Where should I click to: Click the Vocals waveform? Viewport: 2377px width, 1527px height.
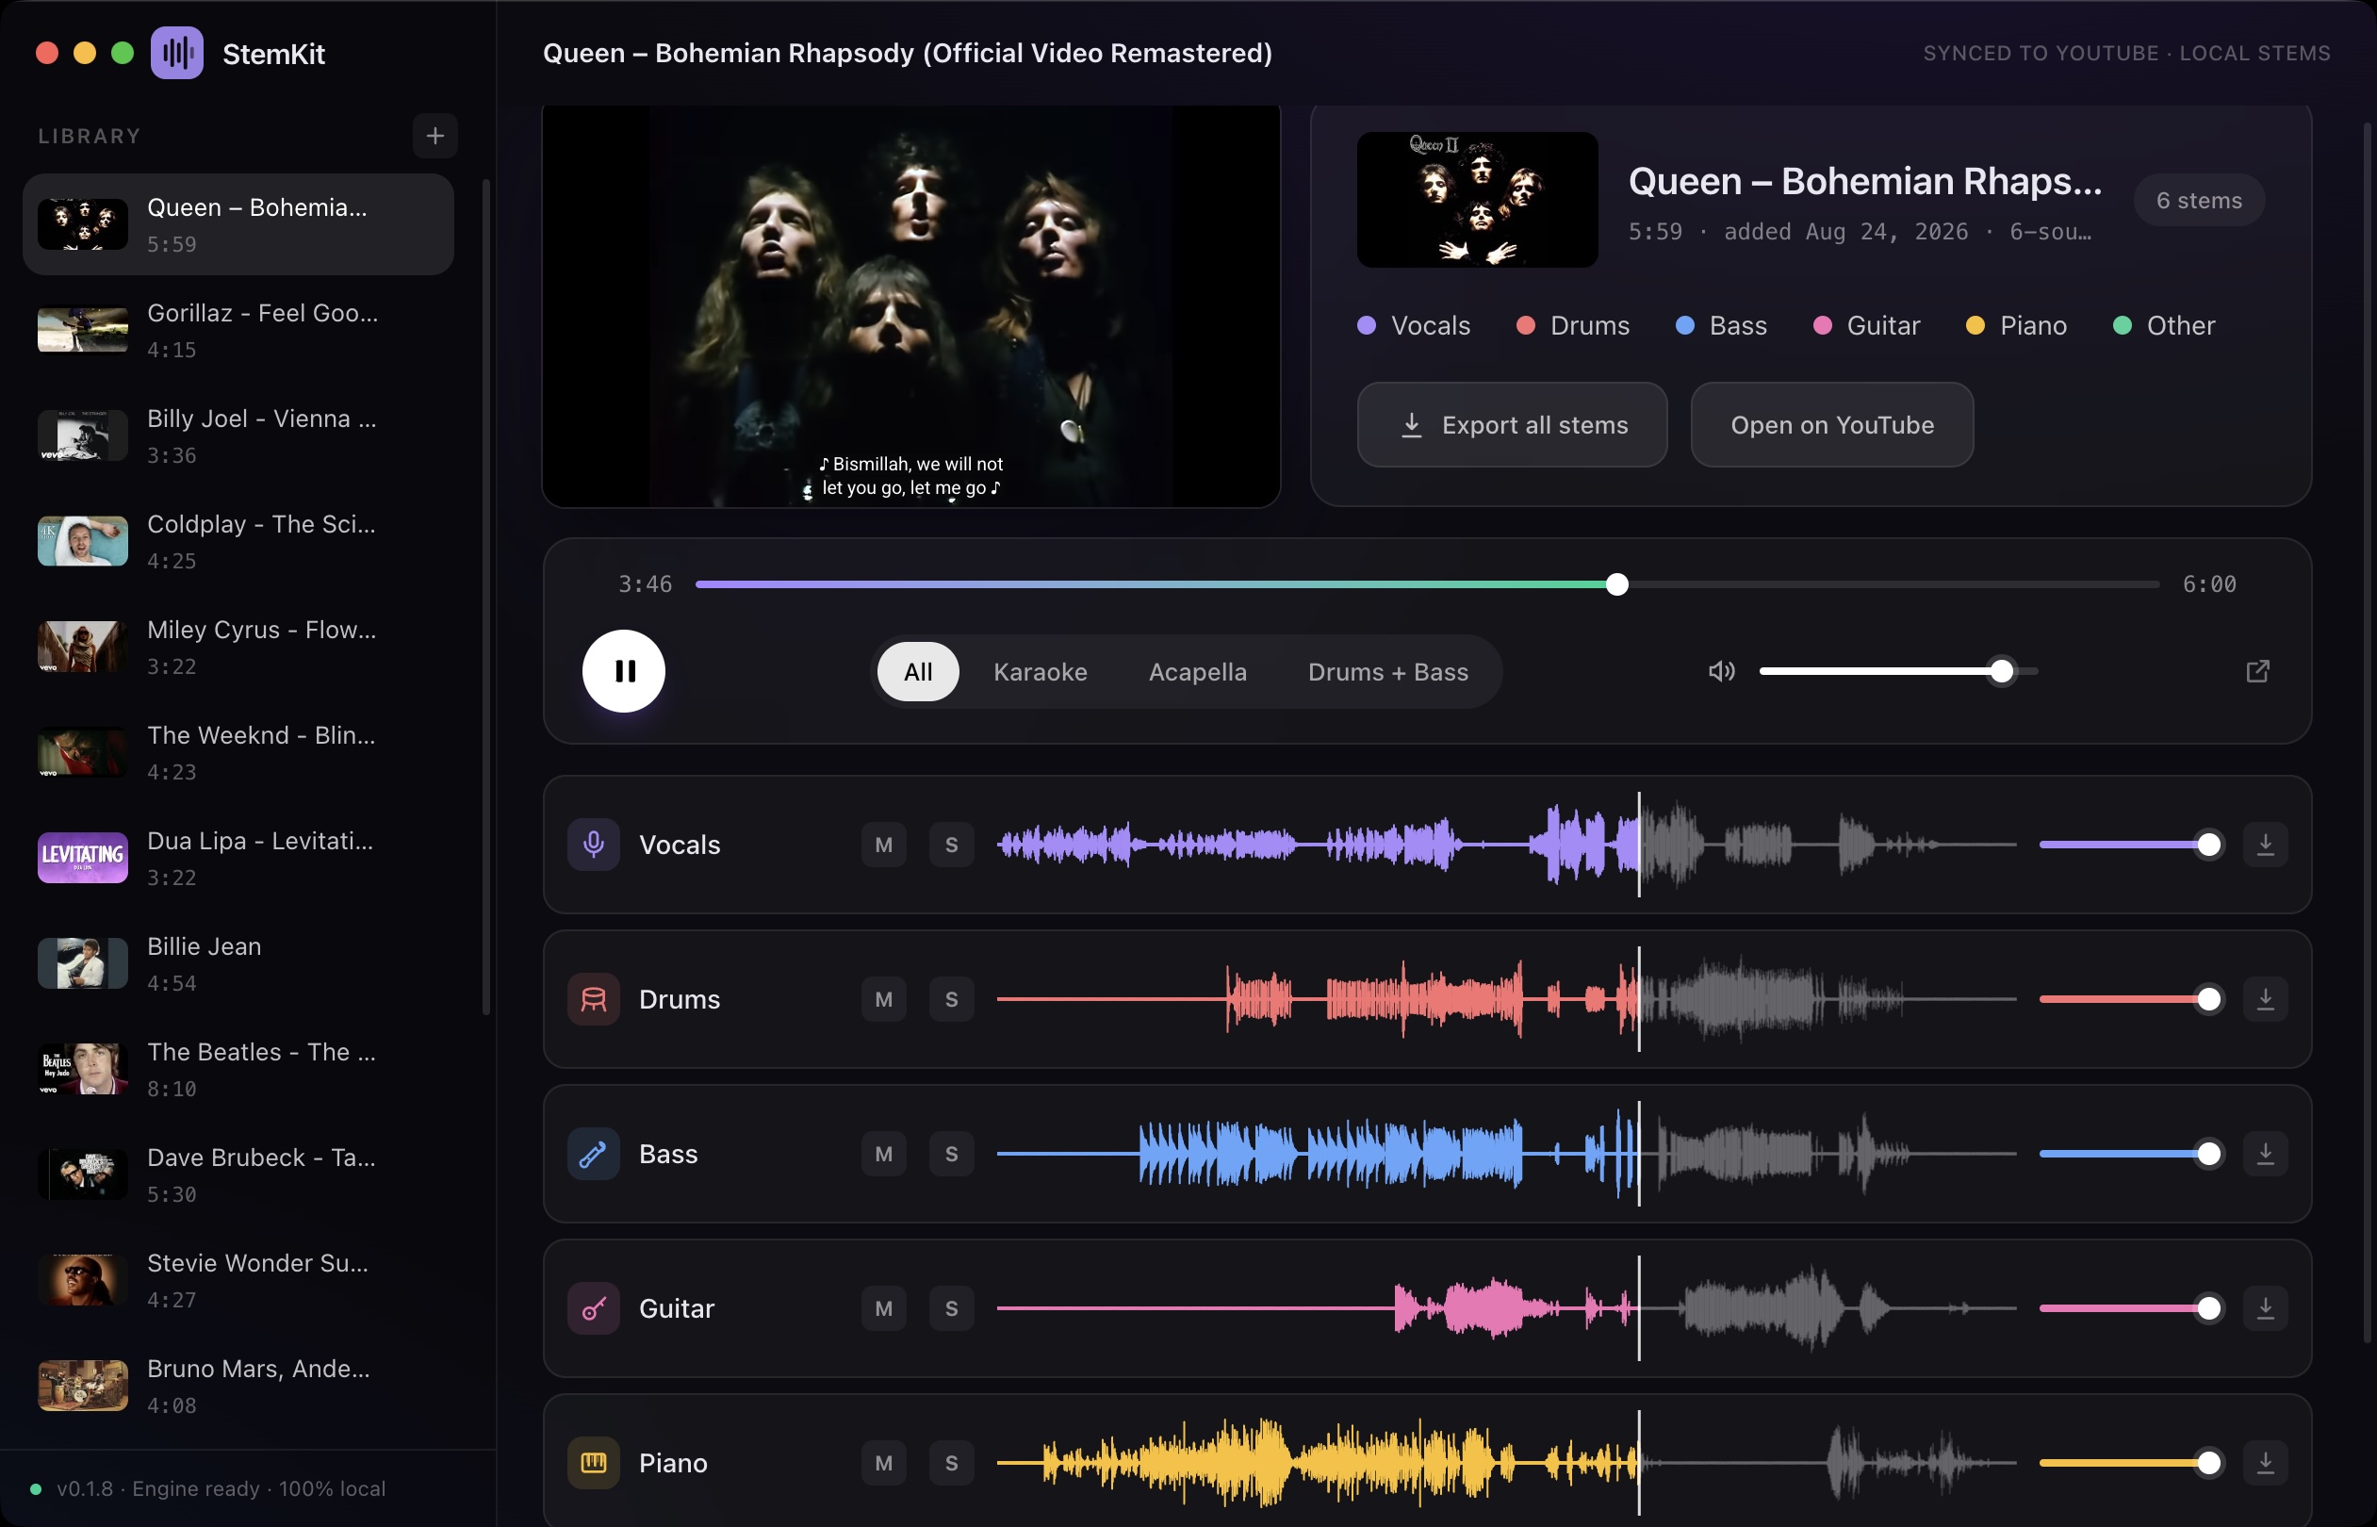tap(1506, 845)
